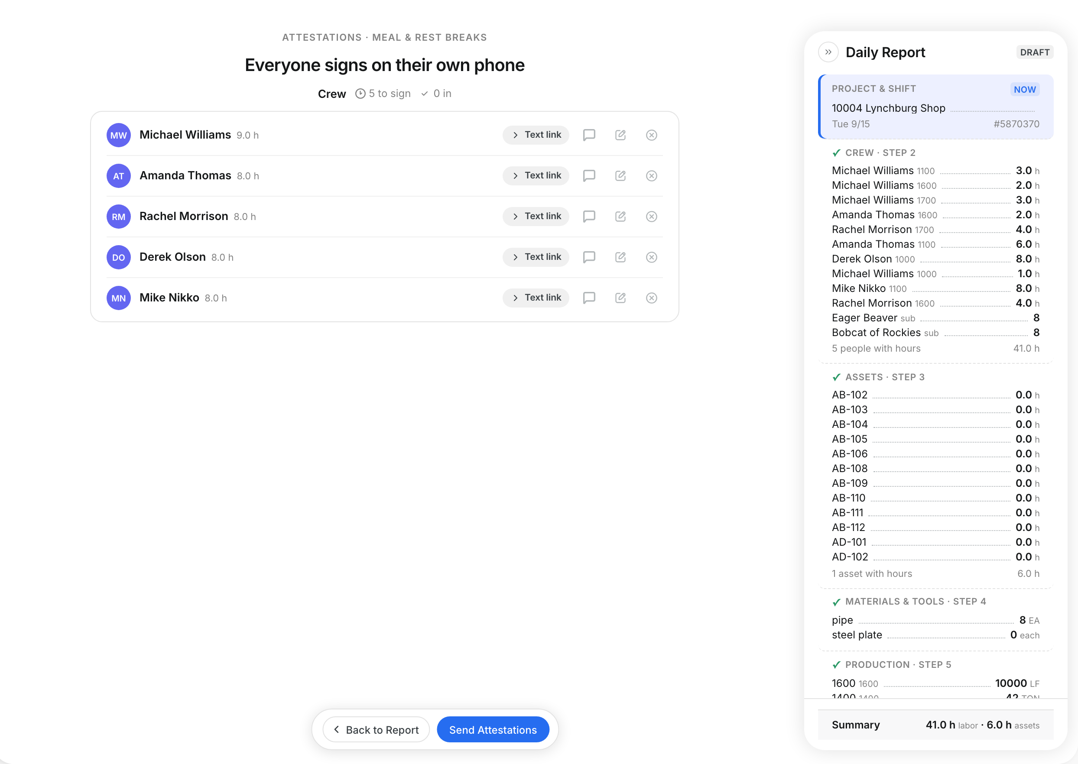Click the 'pipe' material line
1078x764 pixels.
point(935,620)
